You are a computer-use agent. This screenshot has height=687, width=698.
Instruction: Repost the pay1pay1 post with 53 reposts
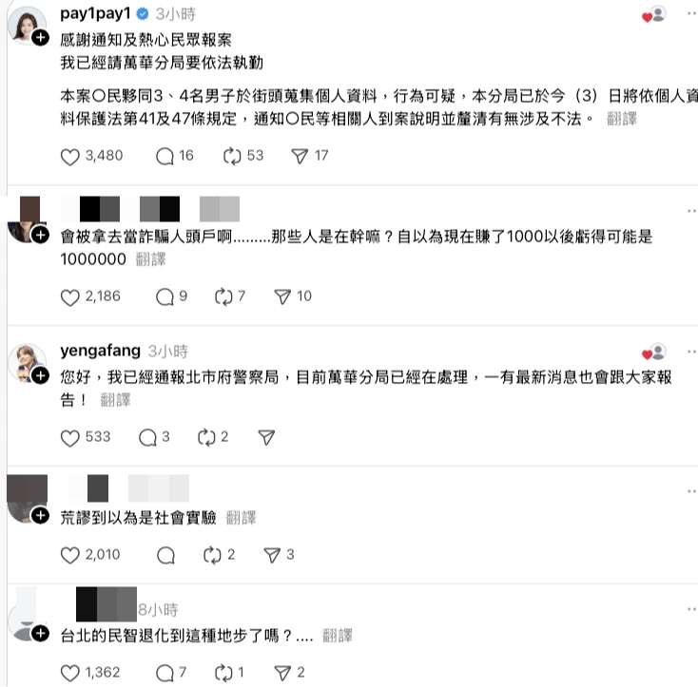click(232, 157)
